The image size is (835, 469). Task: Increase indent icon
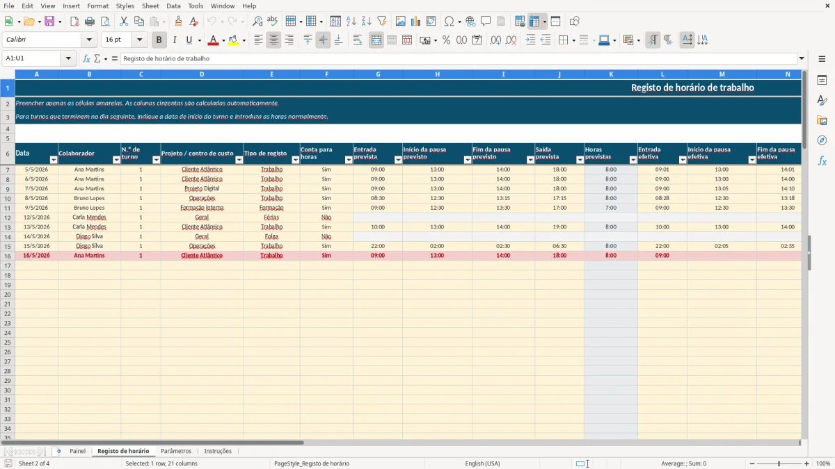[530, 40]
